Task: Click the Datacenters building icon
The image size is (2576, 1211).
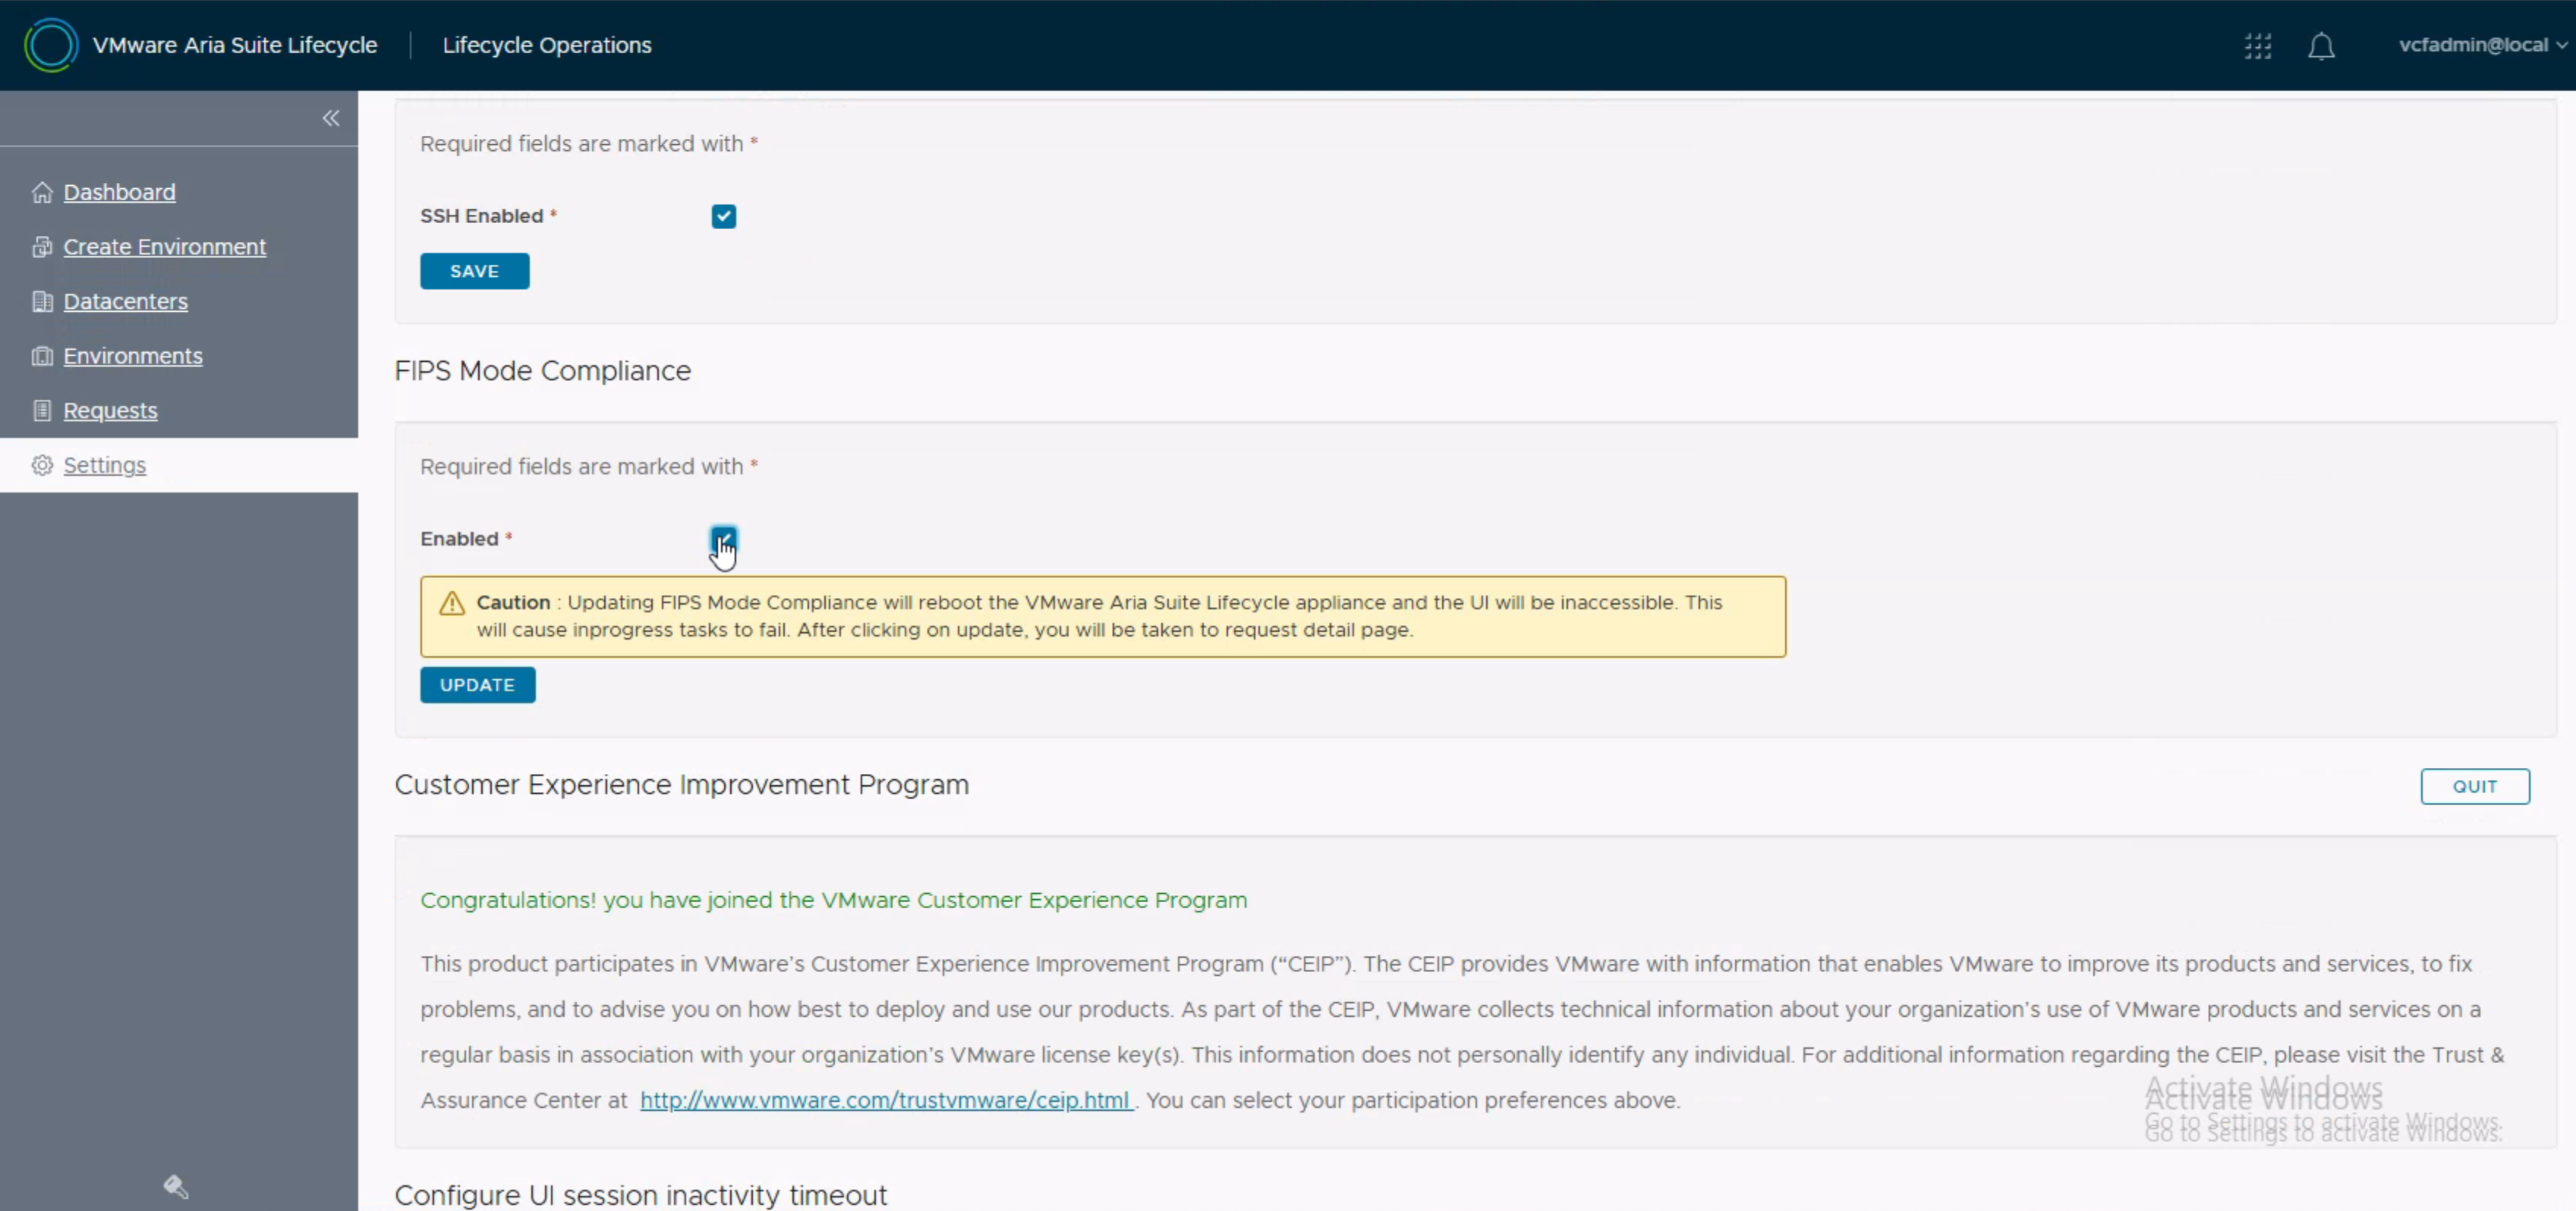Action: pos(42,301)
